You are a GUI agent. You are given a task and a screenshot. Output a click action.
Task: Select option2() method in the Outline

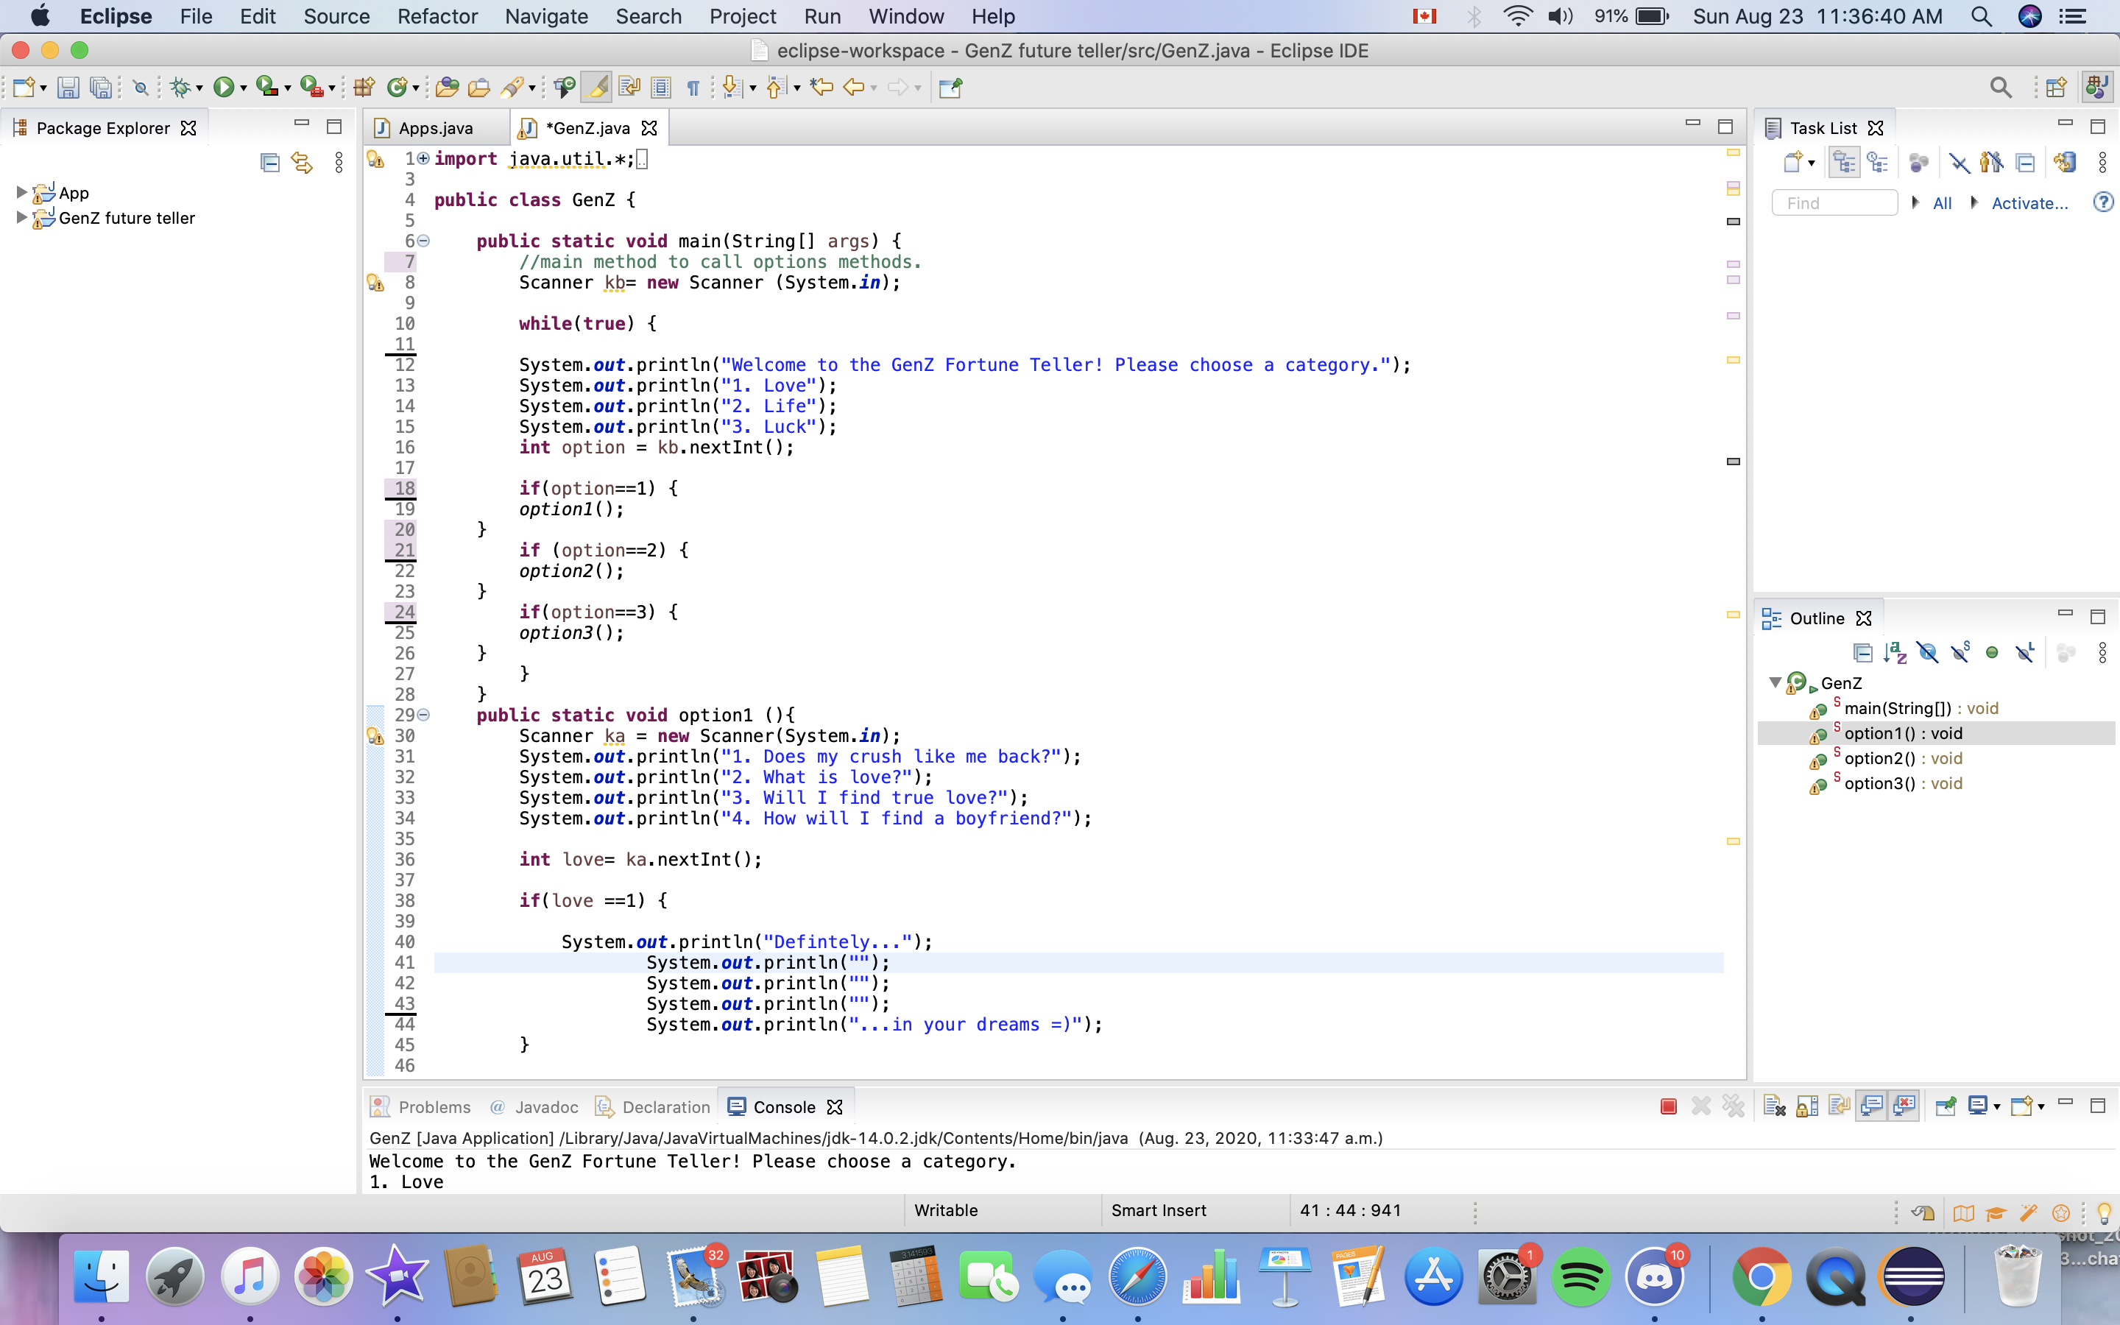1879,759
